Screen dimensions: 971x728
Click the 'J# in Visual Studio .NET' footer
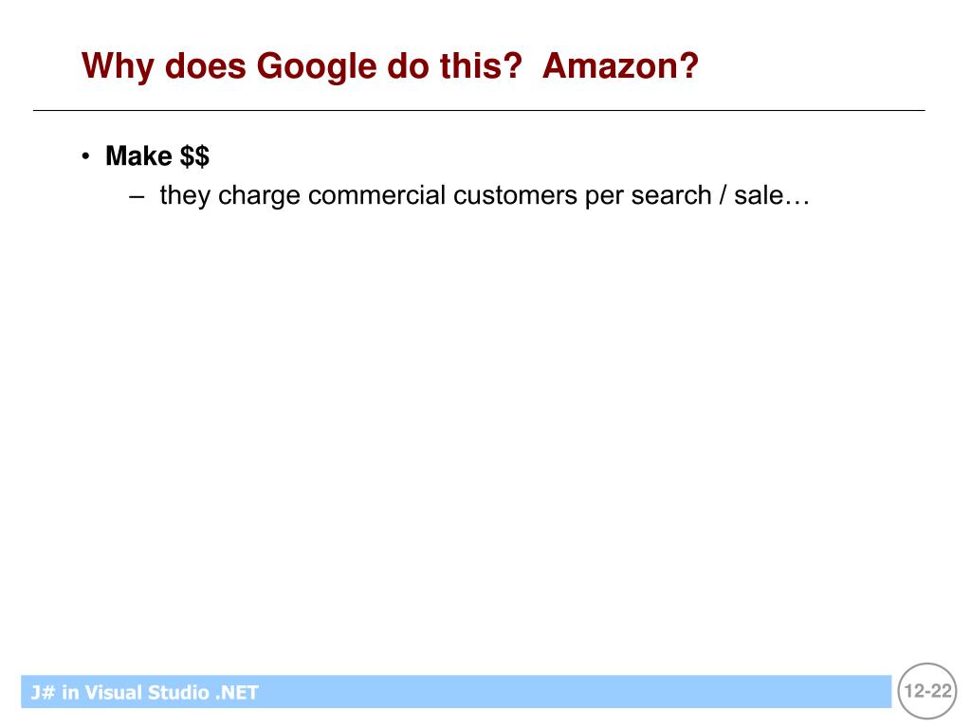click(x=144, y=692)
